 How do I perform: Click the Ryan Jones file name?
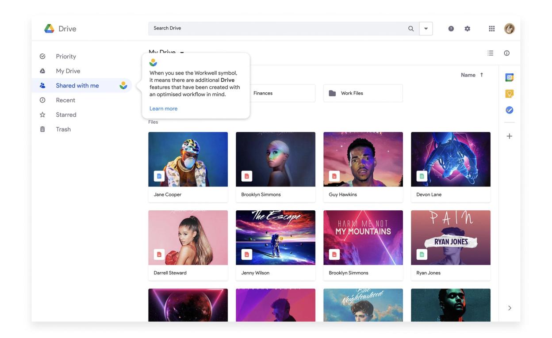pyautogui.click(x=429, y=273)
